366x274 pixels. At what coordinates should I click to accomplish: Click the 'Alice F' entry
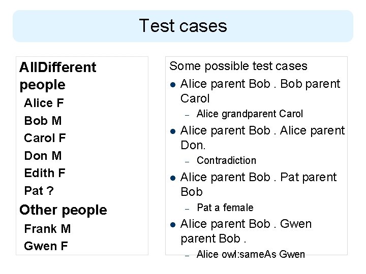point(44,103)
